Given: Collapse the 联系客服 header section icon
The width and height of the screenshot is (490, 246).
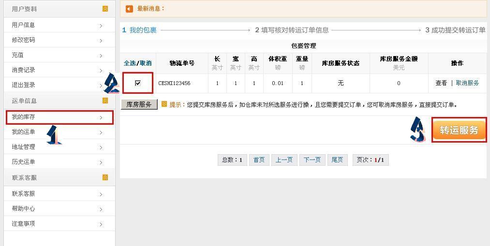Looking at the screenshot, I should 105,177.
